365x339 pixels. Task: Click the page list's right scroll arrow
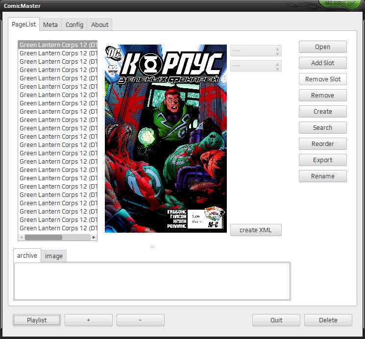[94, 237]
